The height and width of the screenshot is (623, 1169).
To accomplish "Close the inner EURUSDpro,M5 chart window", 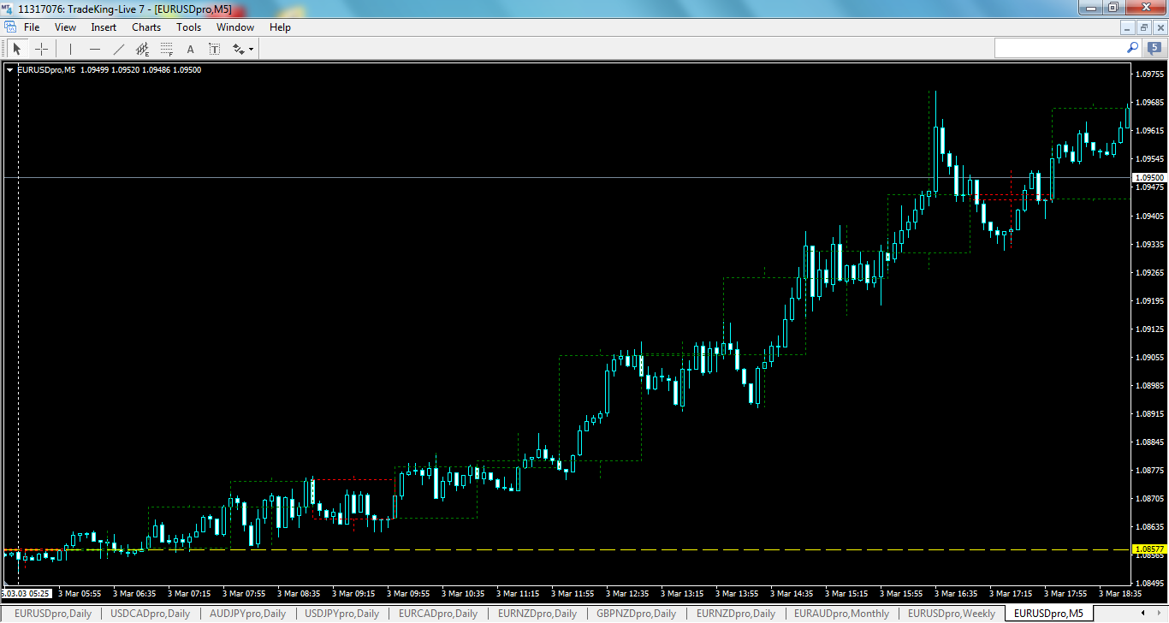I will tap(1159, 27).
